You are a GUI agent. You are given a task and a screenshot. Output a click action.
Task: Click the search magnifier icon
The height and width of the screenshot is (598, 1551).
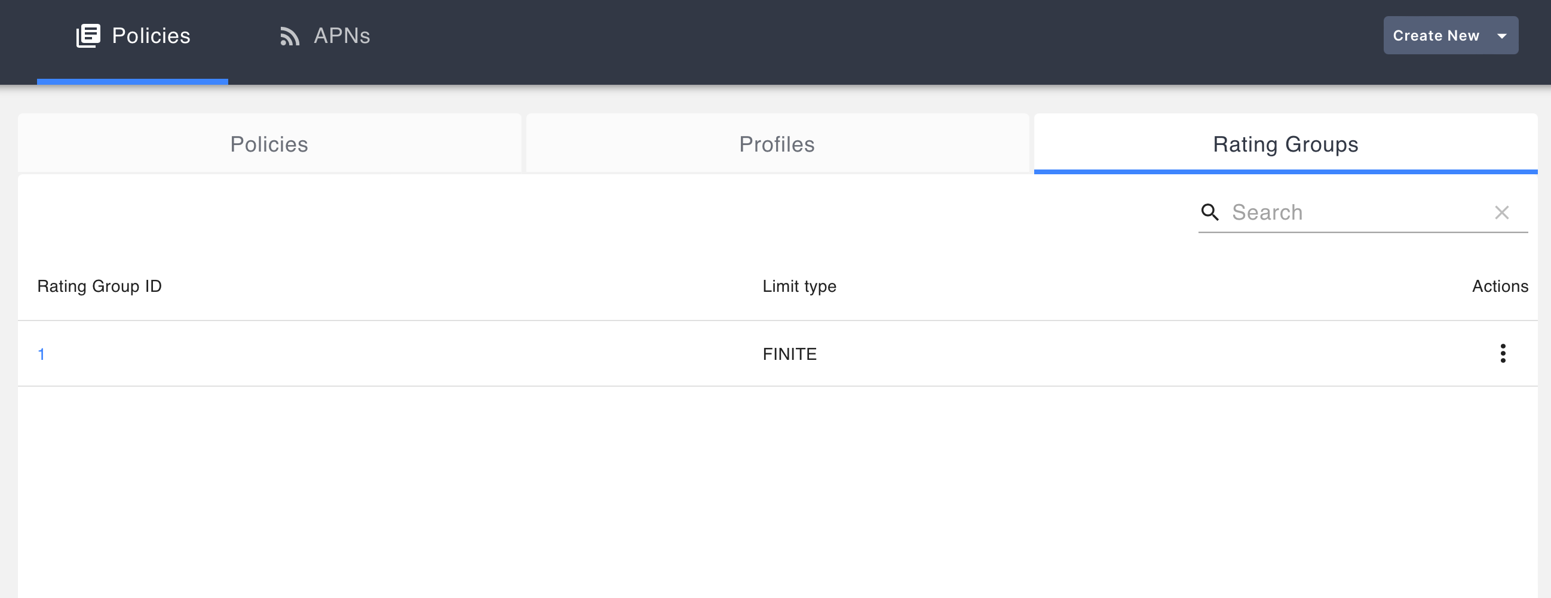1210,212
